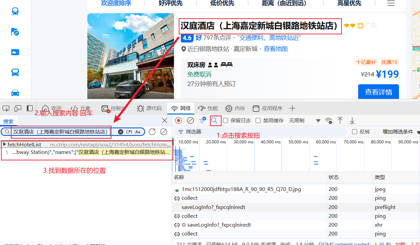Check the 禁用缓存 checkbox
Screen dimensions: 420x245
258,121
